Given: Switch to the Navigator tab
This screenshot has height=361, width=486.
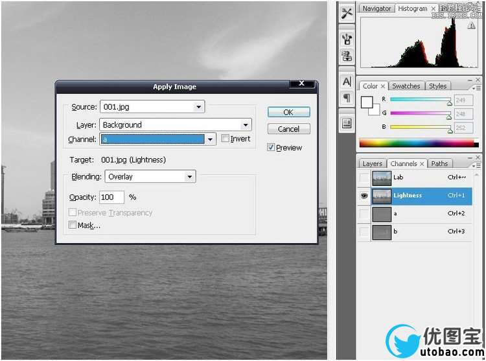Looking at the screenshot, I should [376, 8].
